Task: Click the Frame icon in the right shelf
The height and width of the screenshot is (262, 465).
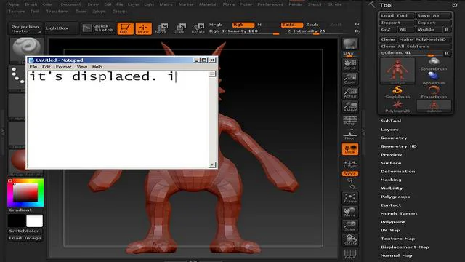Action: 350,198
